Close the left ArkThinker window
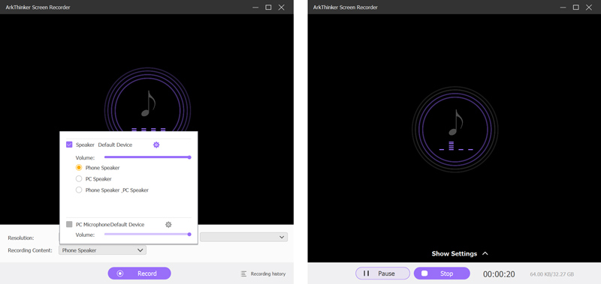The height and width of the screenshot is (284, 601). (x=281, y=7)
